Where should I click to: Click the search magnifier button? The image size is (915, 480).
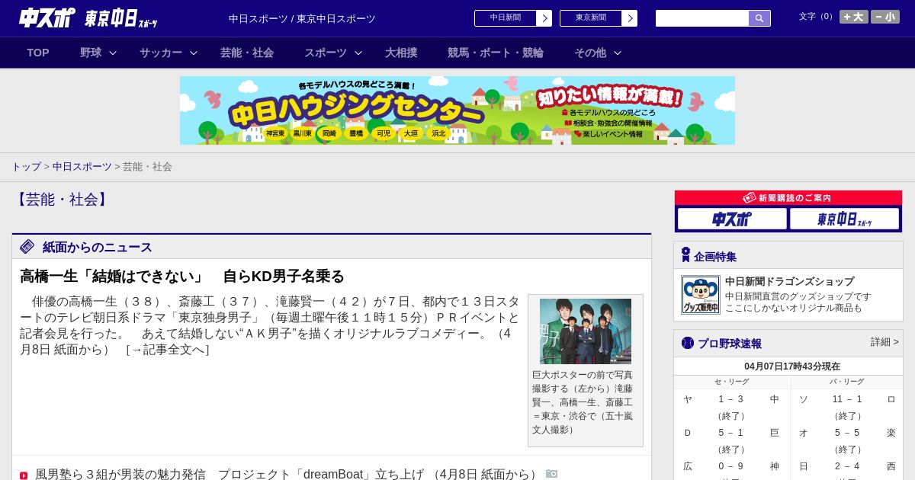tap(759, 18)
